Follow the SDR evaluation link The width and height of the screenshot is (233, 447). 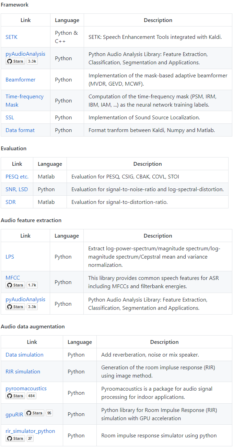(x=11, y=202)
